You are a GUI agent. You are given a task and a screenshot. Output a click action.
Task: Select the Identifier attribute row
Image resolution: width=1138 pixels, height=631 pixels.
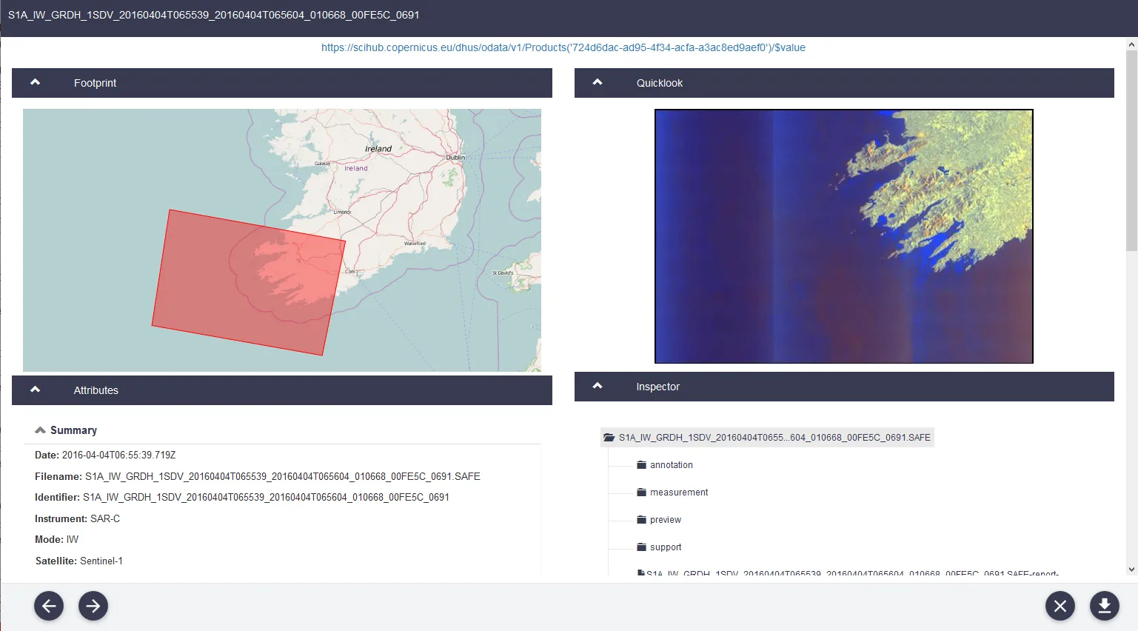click(x=242, y=498)
